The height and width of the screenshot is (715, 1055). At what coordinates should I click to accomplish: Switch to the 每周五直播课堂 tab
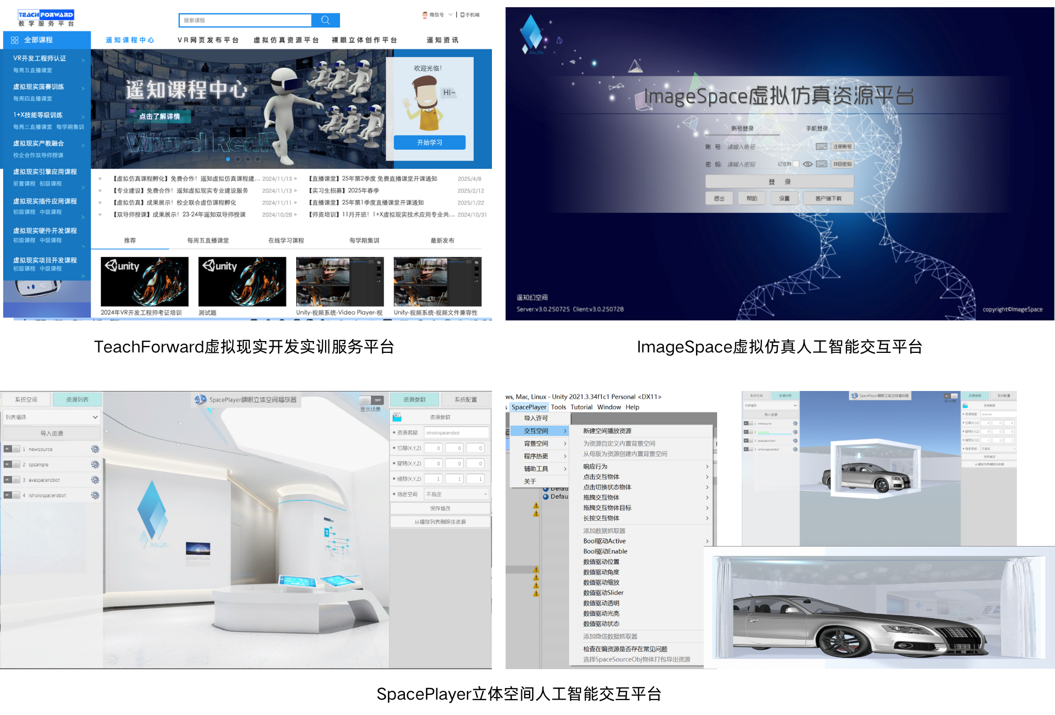[208, 241]
